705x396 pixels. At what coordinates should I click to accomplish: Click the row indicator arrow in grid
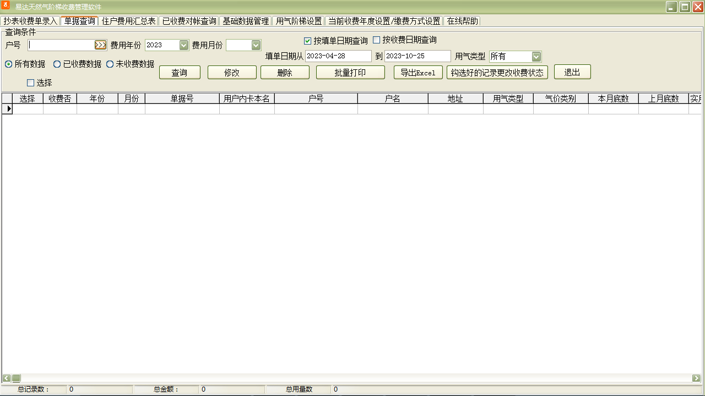(x=8, y=109)
